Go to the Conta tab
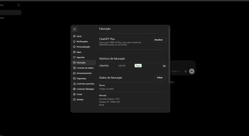249x136 pixels. (x=84, y=94)
